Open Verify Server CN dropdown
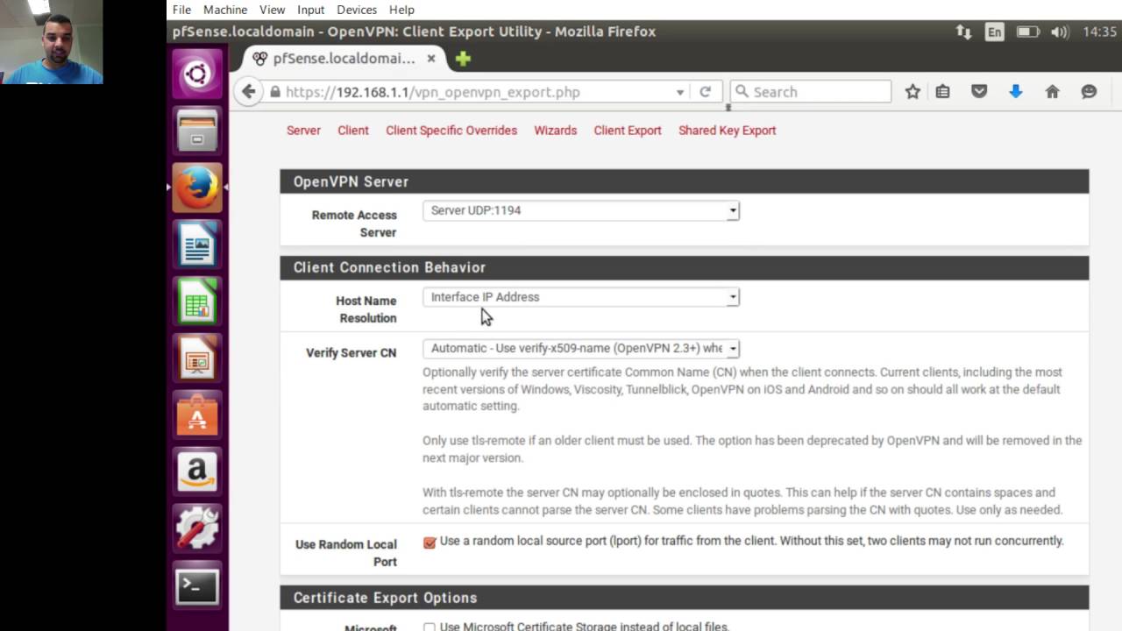 581,348
